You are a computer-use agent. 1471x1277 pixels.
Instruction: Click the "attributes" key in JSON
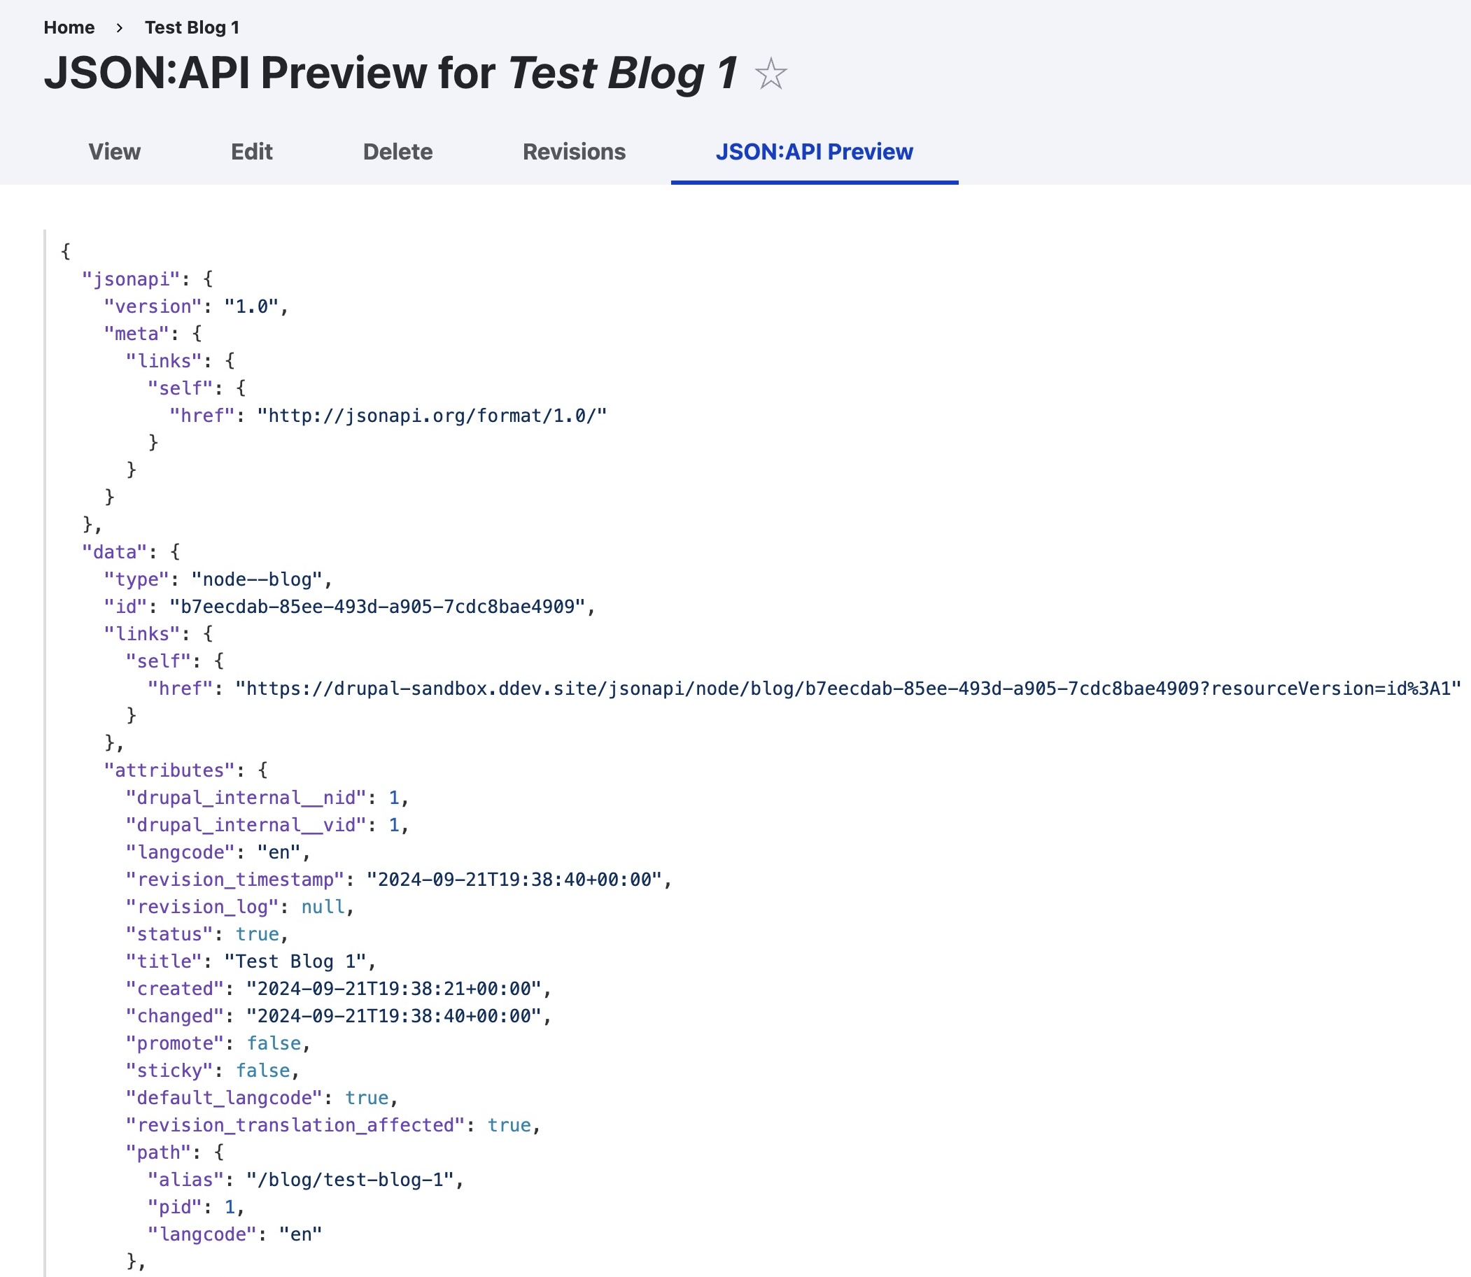point(169,770)
